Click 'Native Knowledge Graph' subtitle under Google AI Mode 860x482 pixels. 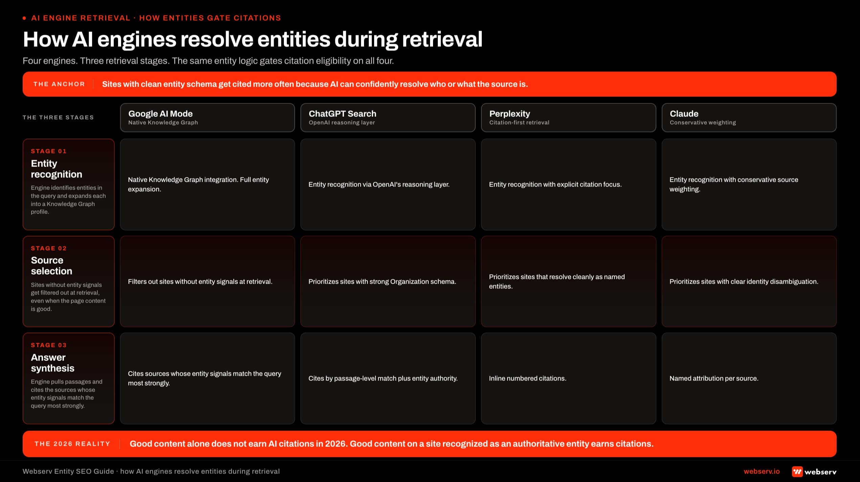[163, 123]
